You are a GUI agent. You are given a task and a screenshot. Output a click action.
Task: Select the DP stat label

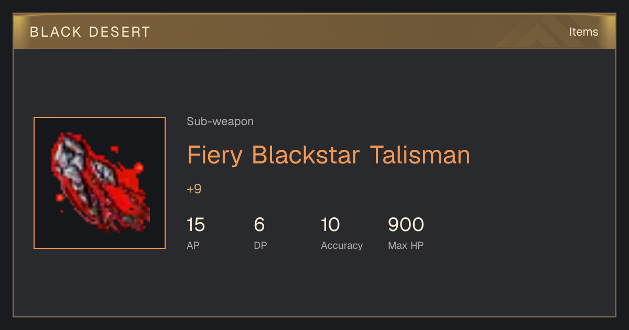pos(260,245)
